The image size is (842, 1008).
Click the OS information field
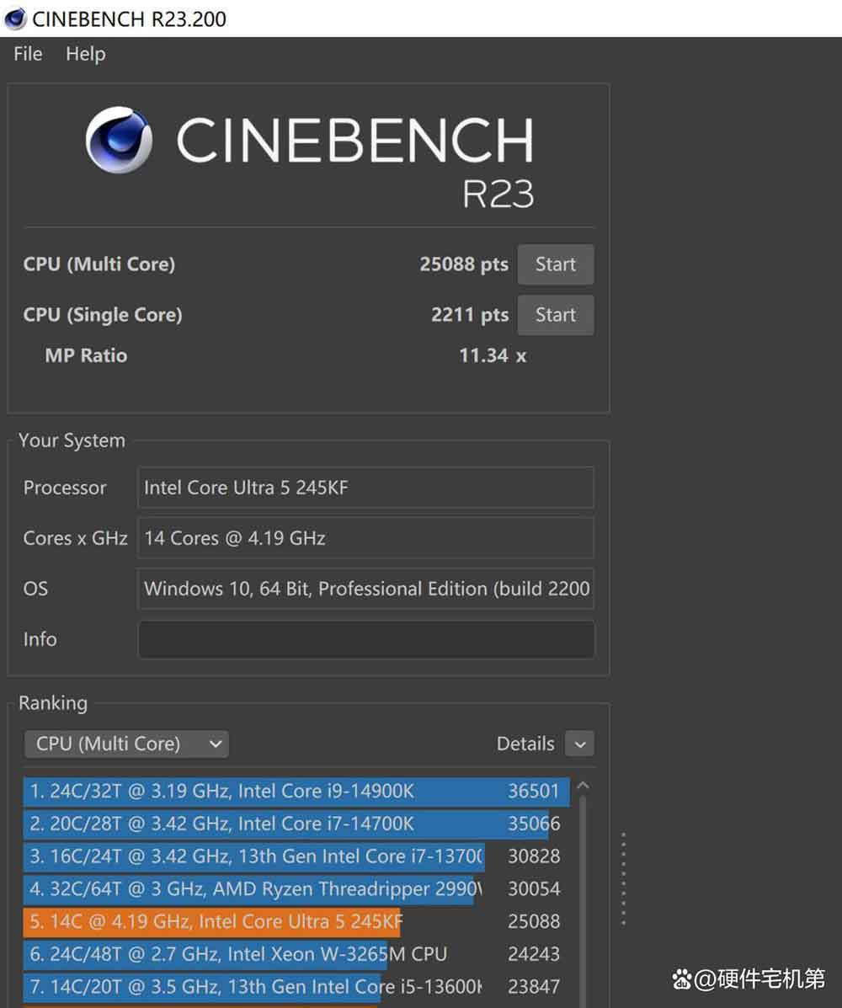[365, 589]
